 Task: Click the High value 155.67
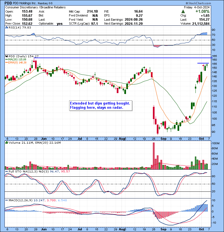tap(27, 15)
